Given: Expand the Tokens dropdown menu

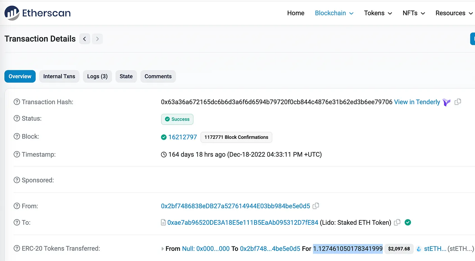Looking at the screenshot, I should [x=378, y=13].
